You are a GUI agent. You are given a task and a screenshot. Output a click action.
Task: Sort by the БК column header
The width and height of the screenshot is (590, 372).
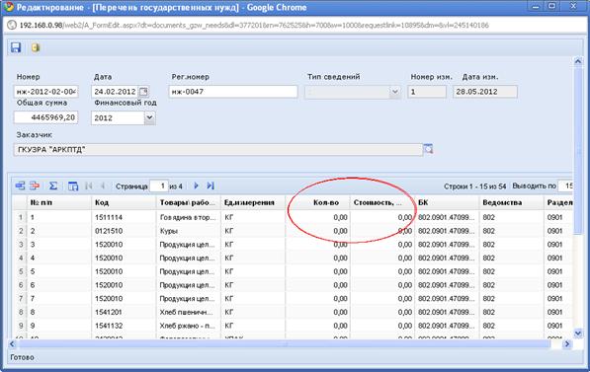447,202
